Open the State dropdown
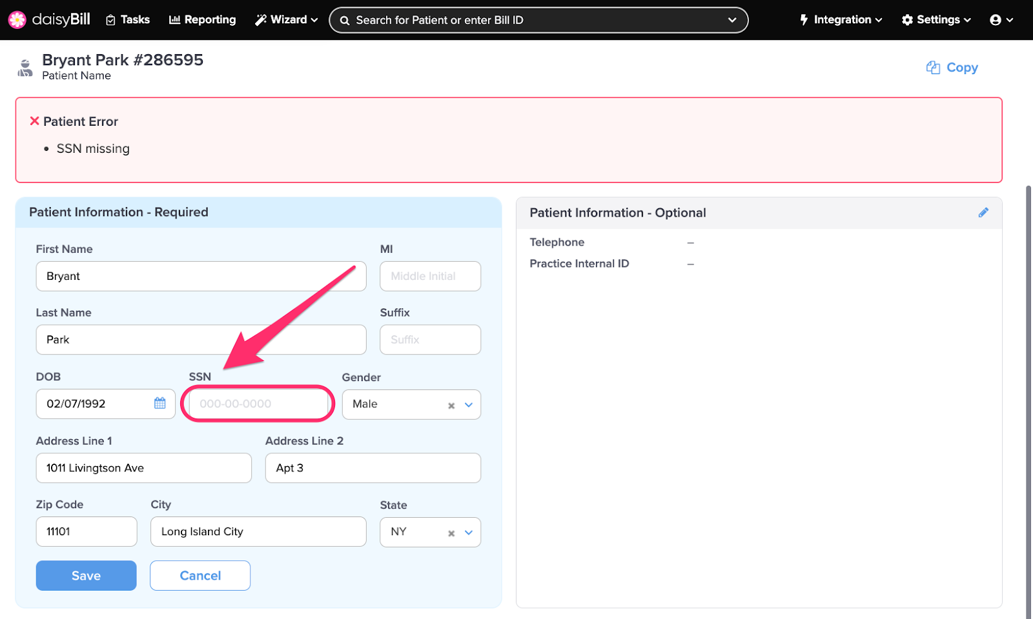This screenshot has height=619, width=1033. [x=469, y=533]
